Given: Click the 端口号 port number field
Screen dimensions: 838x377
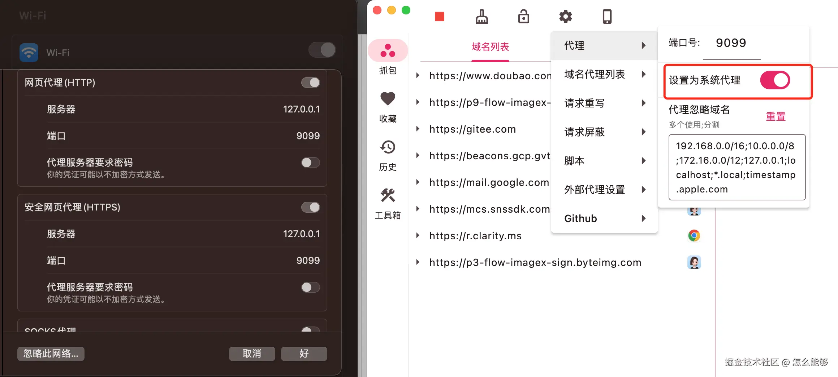Looking at the screenshot, I should (731, 43).
